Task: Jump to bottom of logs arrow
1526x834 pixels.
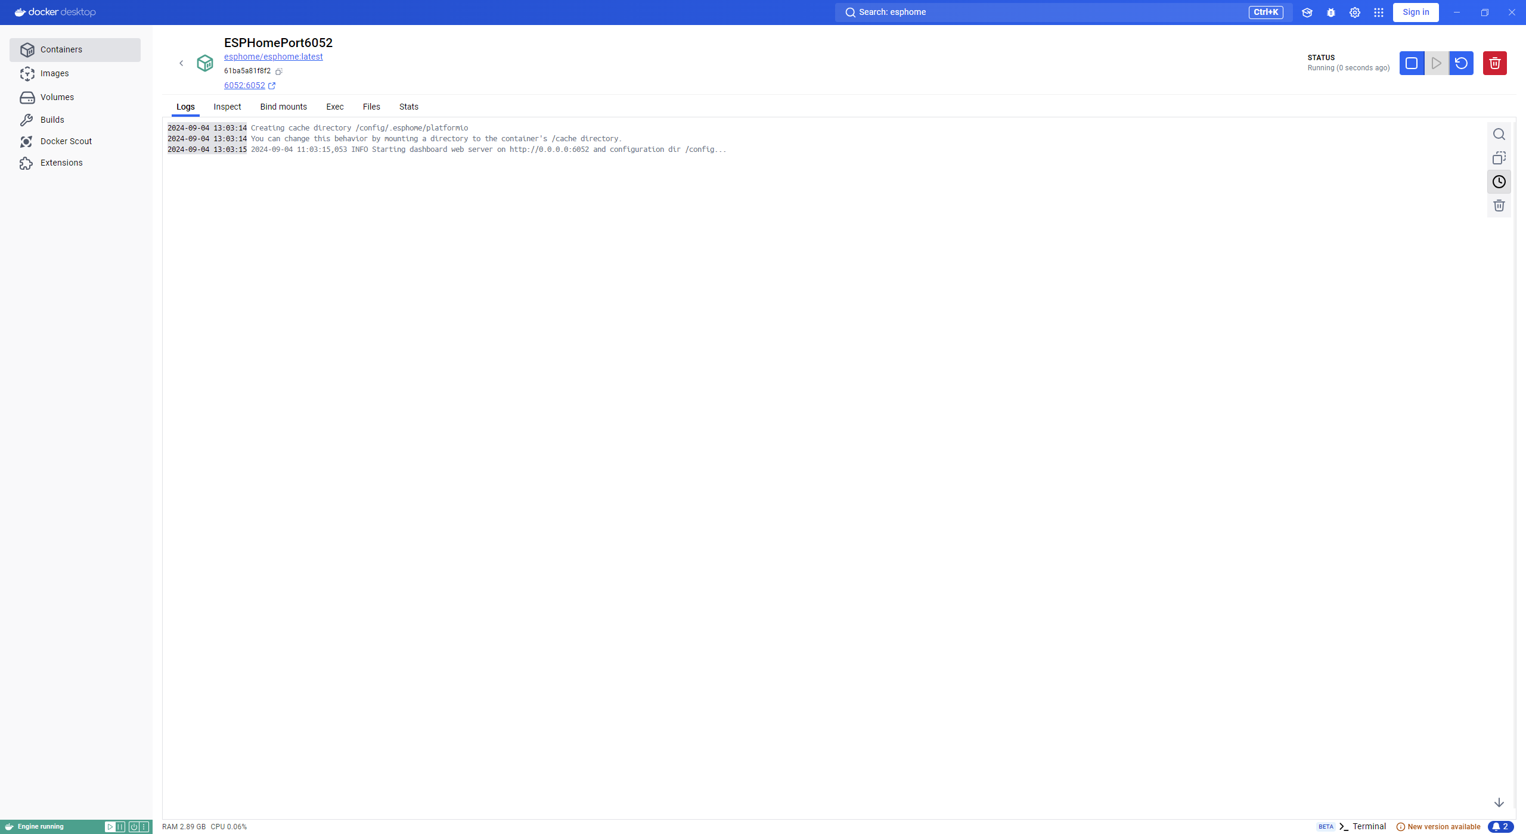Action: [x=1499, y=802]
